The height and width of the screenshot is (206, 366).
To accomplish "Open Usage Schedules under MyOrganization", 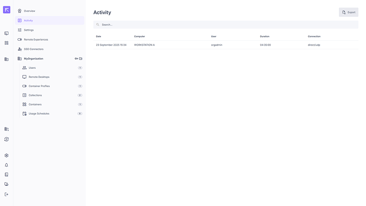I will [x=39, y=113].
